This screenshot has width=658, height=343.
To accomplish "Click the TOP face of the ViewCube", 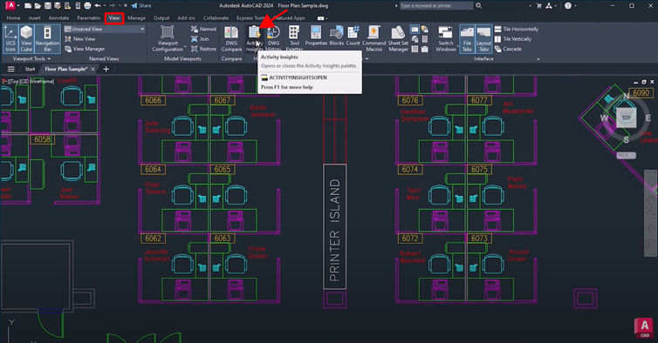I will click(626, 118).
